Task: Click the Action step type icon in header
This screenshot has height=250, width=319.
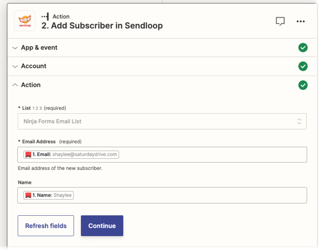Action: [x=45, y=16]
